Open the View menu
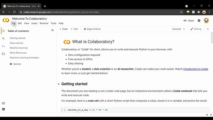 (27, 23)
